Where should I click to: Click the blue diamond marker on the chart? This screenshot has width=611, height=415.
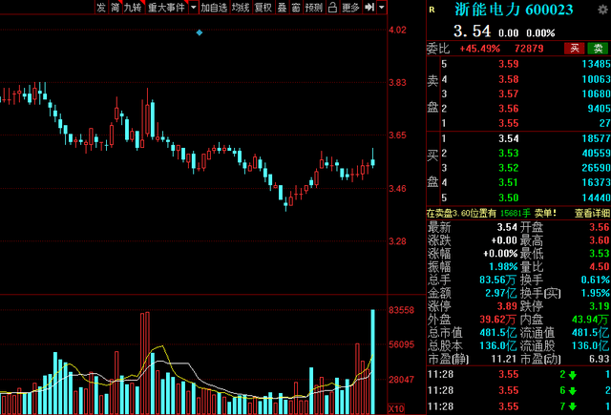(200, 32)
